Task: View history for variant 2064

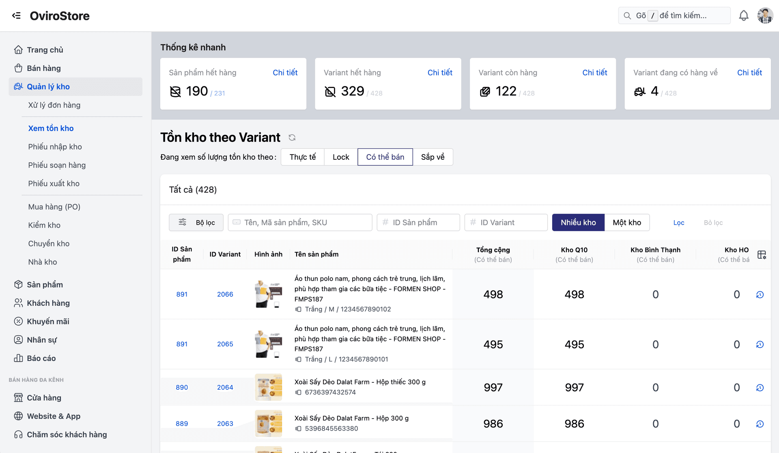Action: click(x=760, y=388)
